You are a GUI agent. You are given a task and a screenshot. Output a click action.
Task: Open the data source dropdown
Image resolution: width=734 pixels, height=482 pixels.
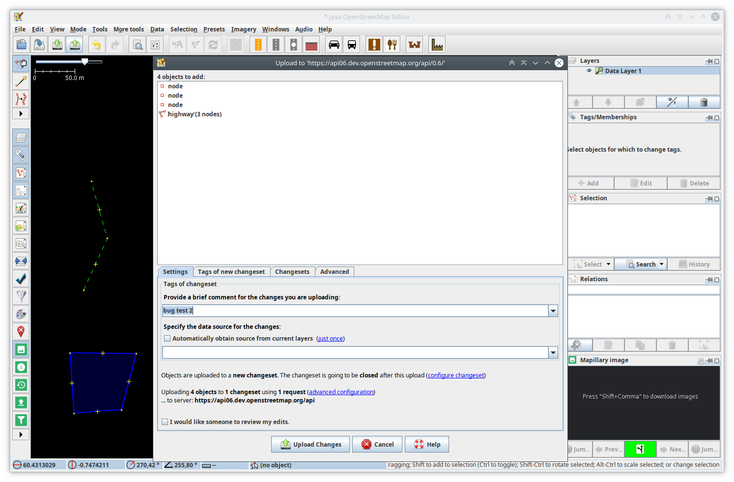point(553,352)
